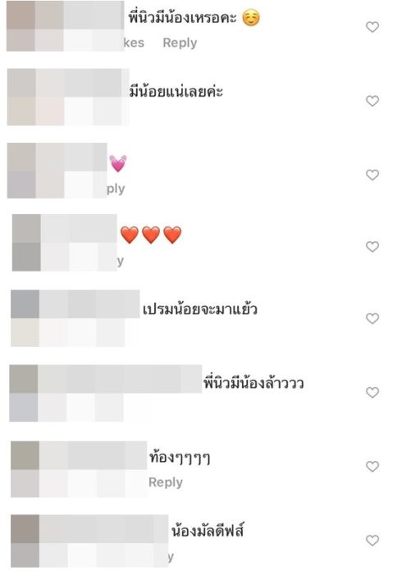Like the comment 'พี่นิวมีน้องล้าววว'
This screenshot has width=402, height=571.
(372, 392)
